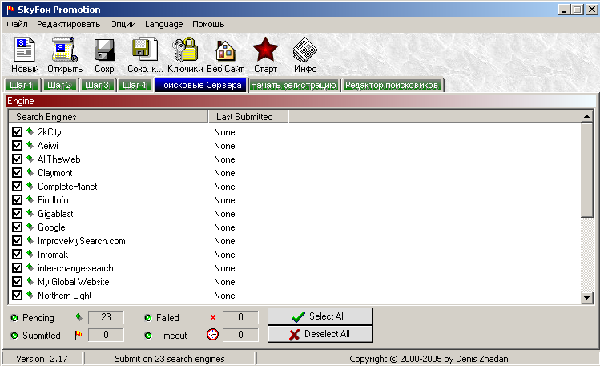The height and width of the screenshot is (366, 600).
Task: Disable the CompletePlanet checkbox
Action: coord(17,187)
